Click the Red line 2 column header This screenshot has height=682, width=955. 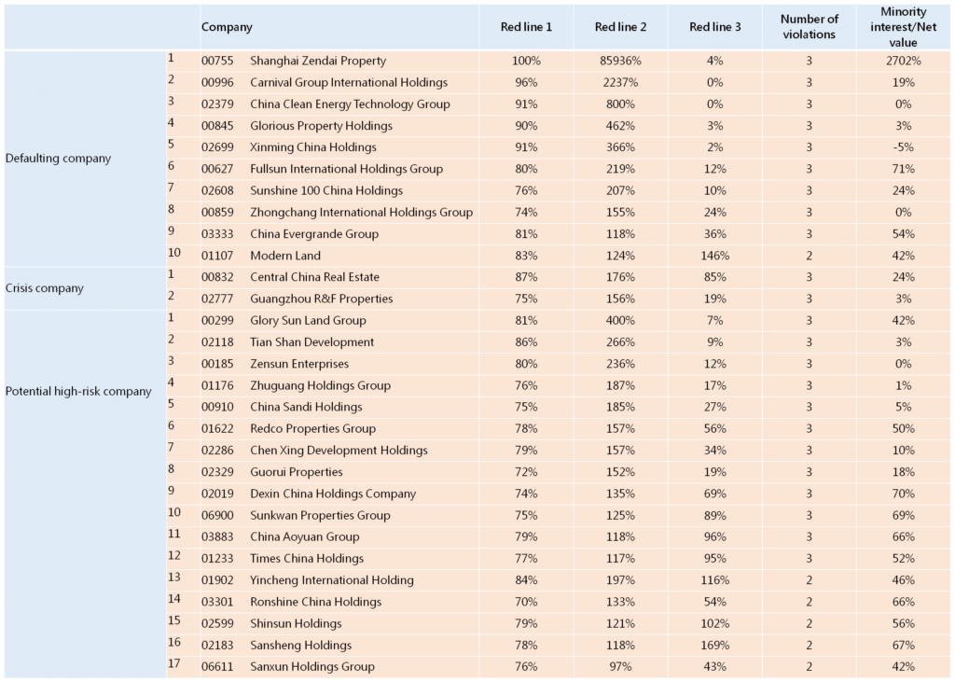[620, 27]
